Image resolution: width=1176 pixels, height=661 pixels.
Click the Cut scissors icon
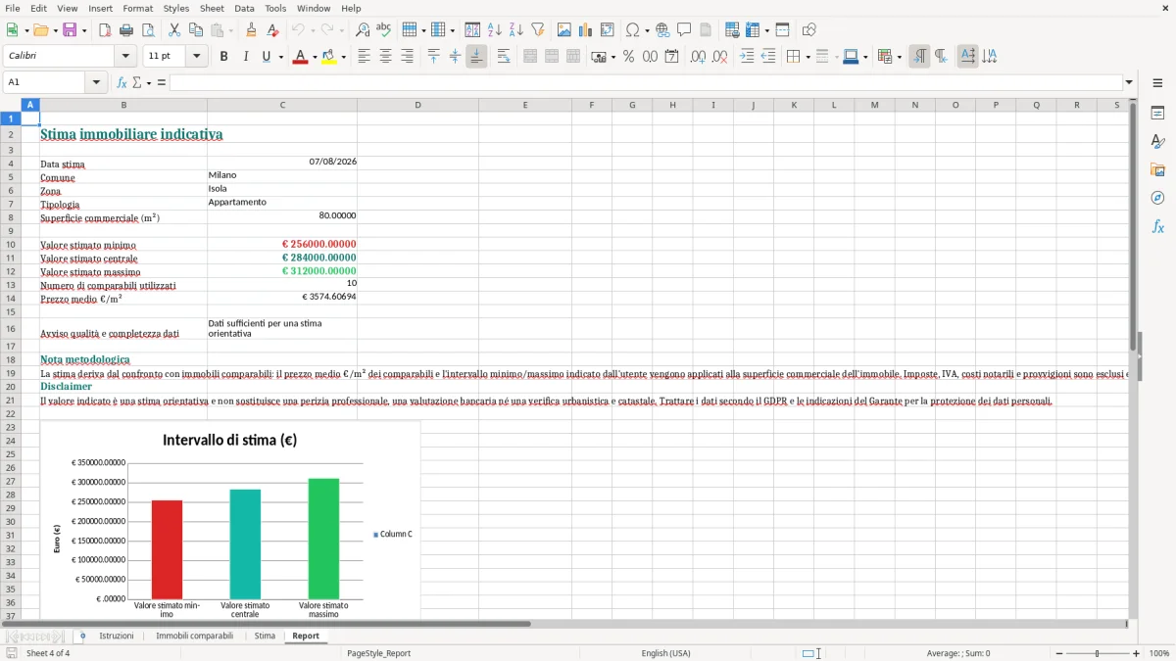(174, 30)
